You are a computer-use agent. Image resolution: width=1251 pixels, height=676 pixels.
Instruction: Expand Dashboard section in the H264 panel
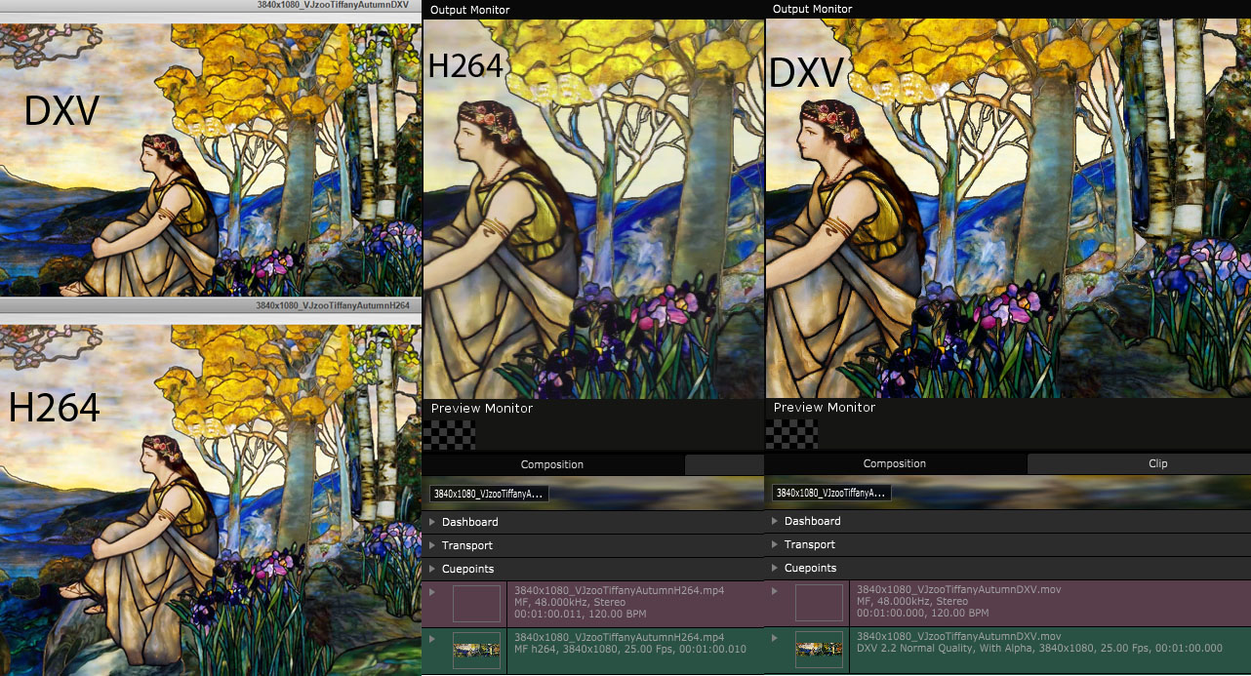tap(433, 522)
